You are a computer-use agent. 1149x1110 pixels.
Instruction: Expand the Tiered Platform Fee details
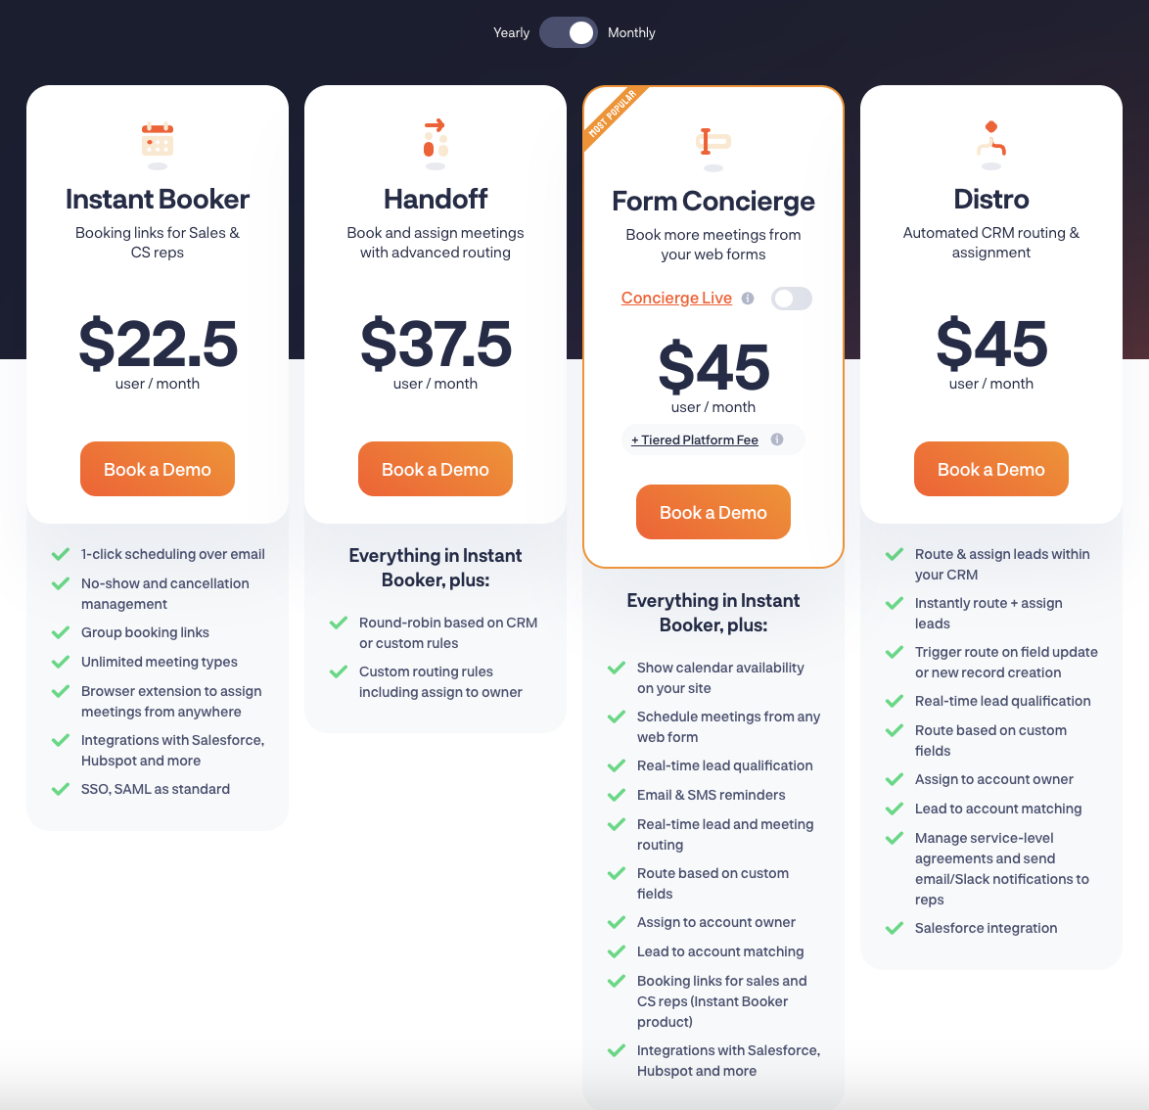coord(695,439)
